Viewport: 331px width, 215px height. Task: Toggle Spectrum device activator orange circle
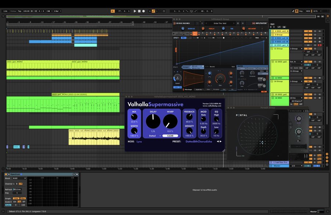(6, 174)
